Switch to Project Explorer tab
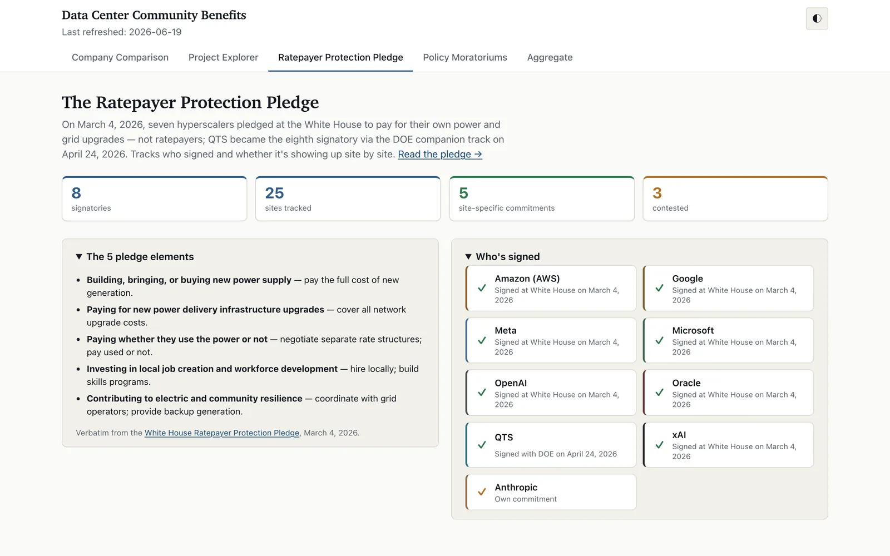The height and width of the screenshot is (556, 890). tap(223, 57)
